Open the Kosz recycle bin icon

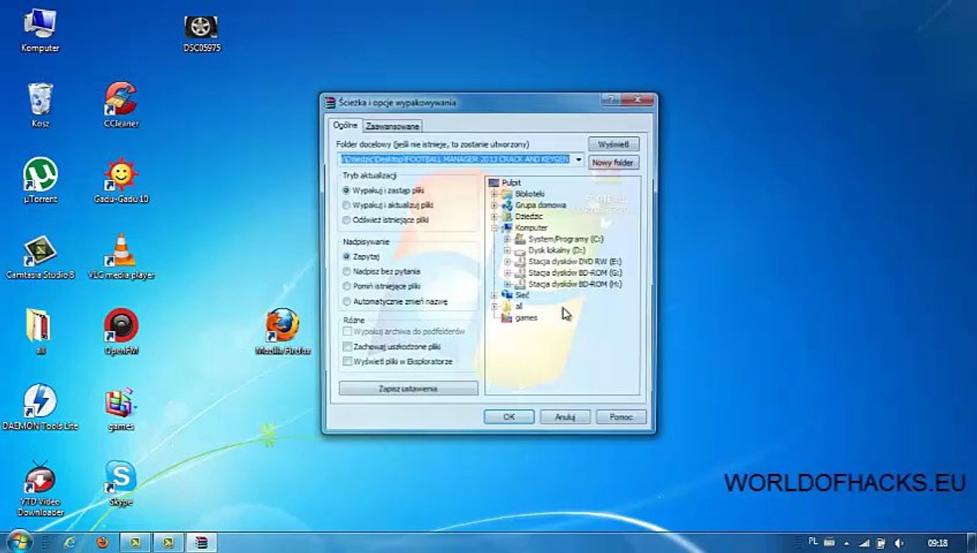(x=40, y=106)
